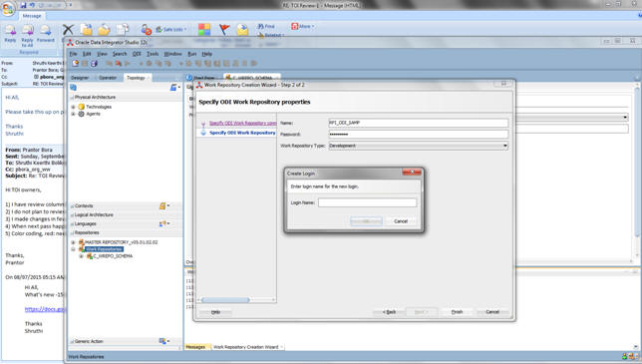Open the Tools menu in ODI Studio
The height and width of the screenshot is (364, 642).
pyautogui.click(x=153, y=54)
